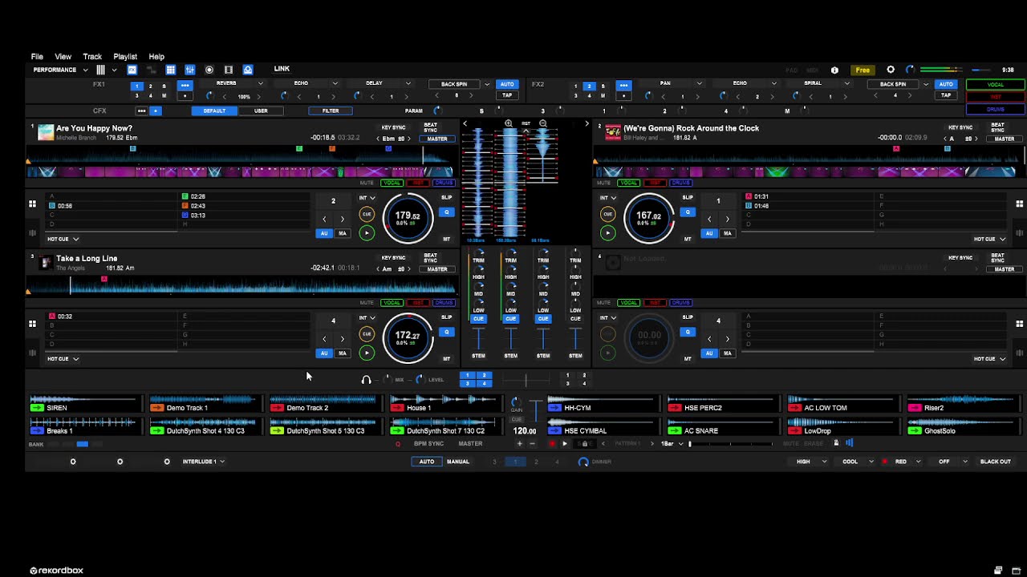Zoom out the center waveform magnifier icon

(x=543, y=123)
